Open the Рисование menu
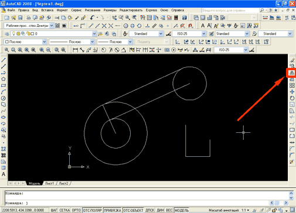296x213 pixels. [93, 10]
